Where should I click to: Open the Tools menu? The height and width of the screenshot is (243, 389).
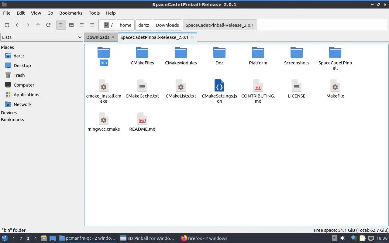click(94, 13)
